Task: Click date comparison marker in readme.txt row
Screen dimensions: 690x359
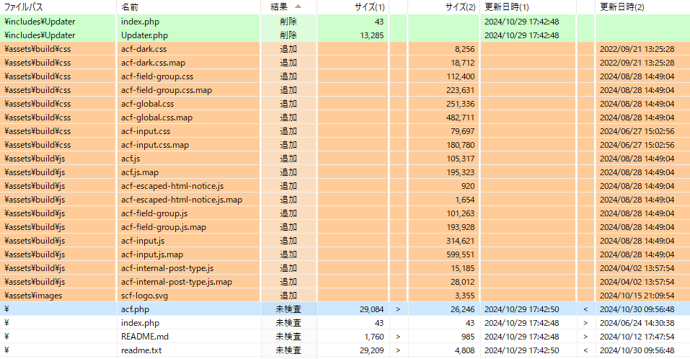Action: pos(585,350)
